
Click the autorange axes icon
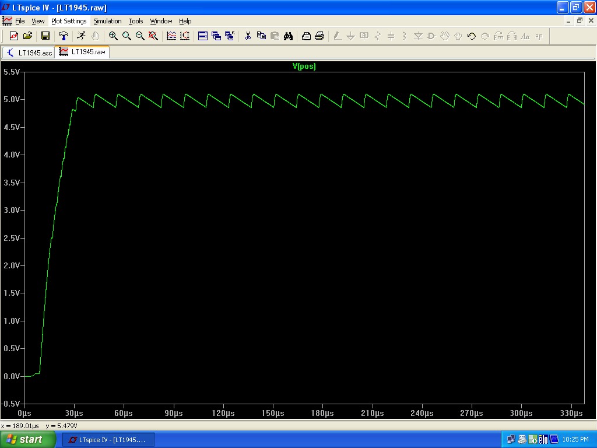pos(185,36)
